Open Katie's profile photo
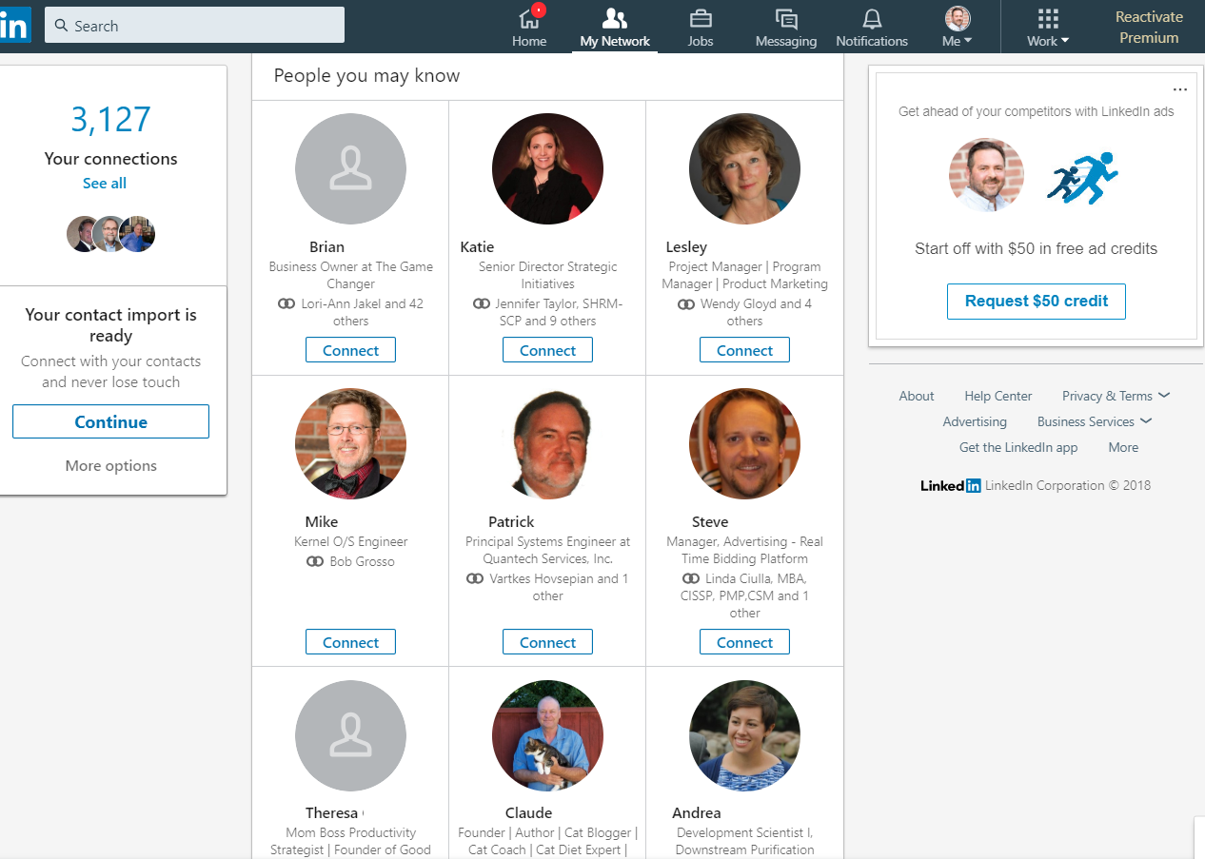 click(547, 169)
